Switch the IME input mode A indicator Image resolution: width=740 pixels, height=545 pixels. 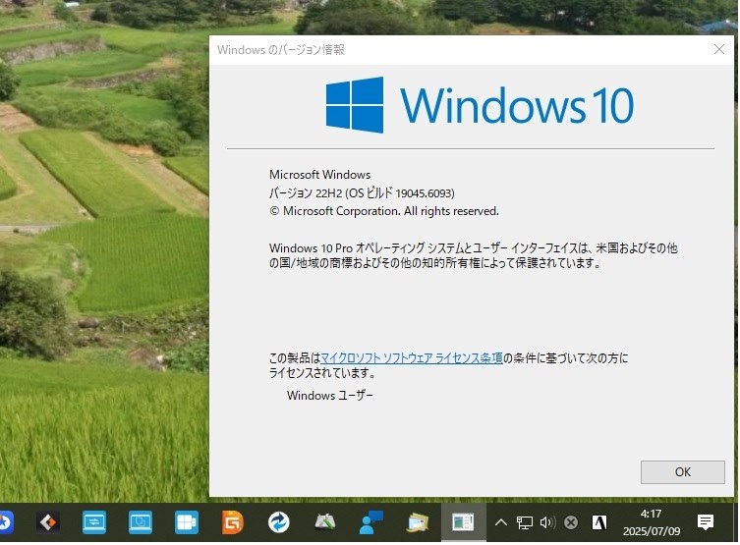599,522
